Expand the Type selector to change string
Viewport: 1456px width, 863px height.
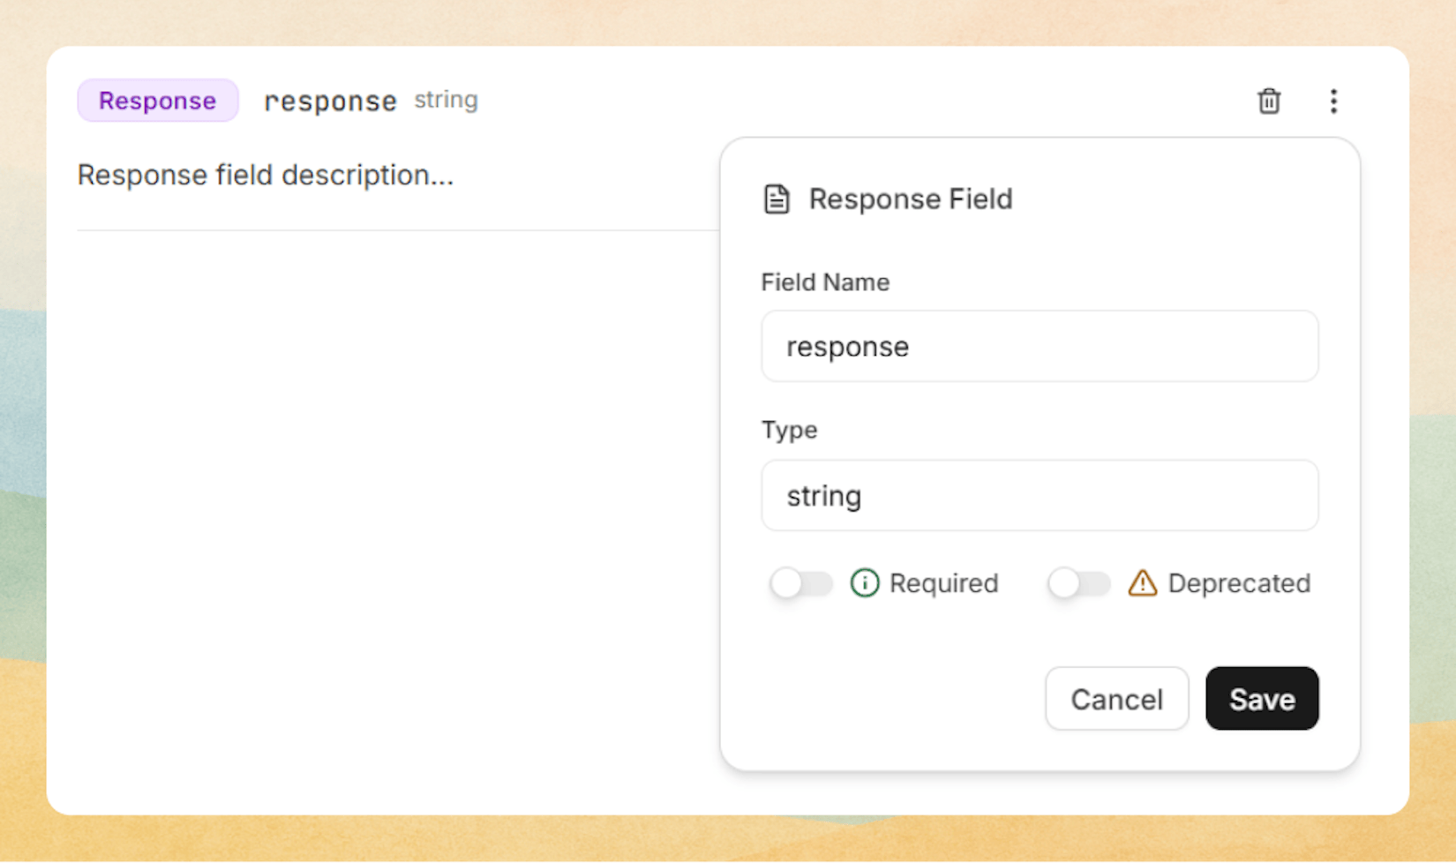coord(1039,495)
